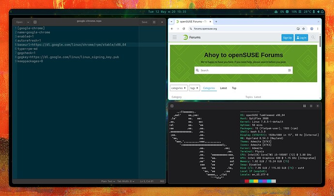Open a new Chrome tab
The width and height of the screenshot is (334, 196).
(x=216, y=21)
